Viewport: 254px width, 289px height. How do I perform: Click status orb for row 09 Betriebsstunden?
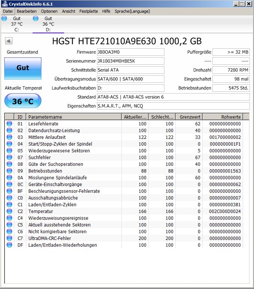point(9,171)
